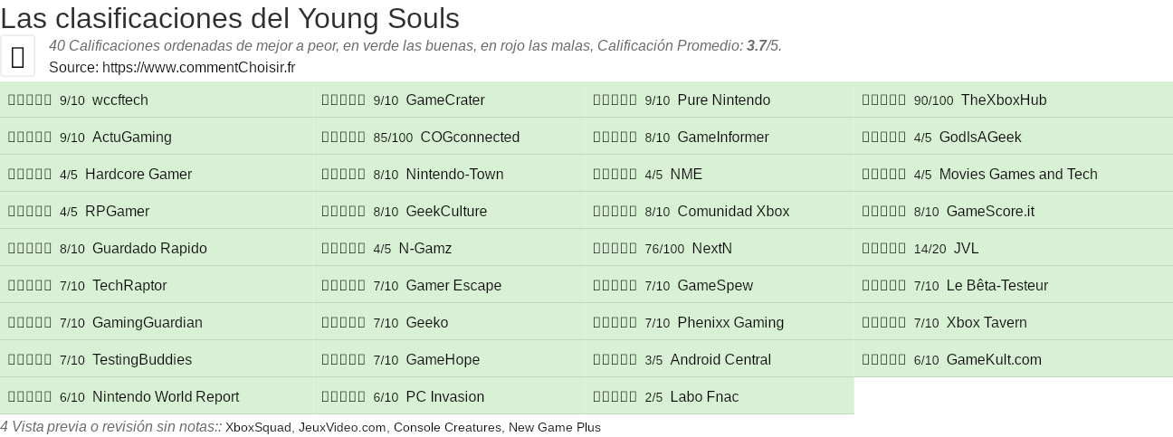Select the Console Creatures link
This screenshot has height=437, width=1173.
coord(447,427)
